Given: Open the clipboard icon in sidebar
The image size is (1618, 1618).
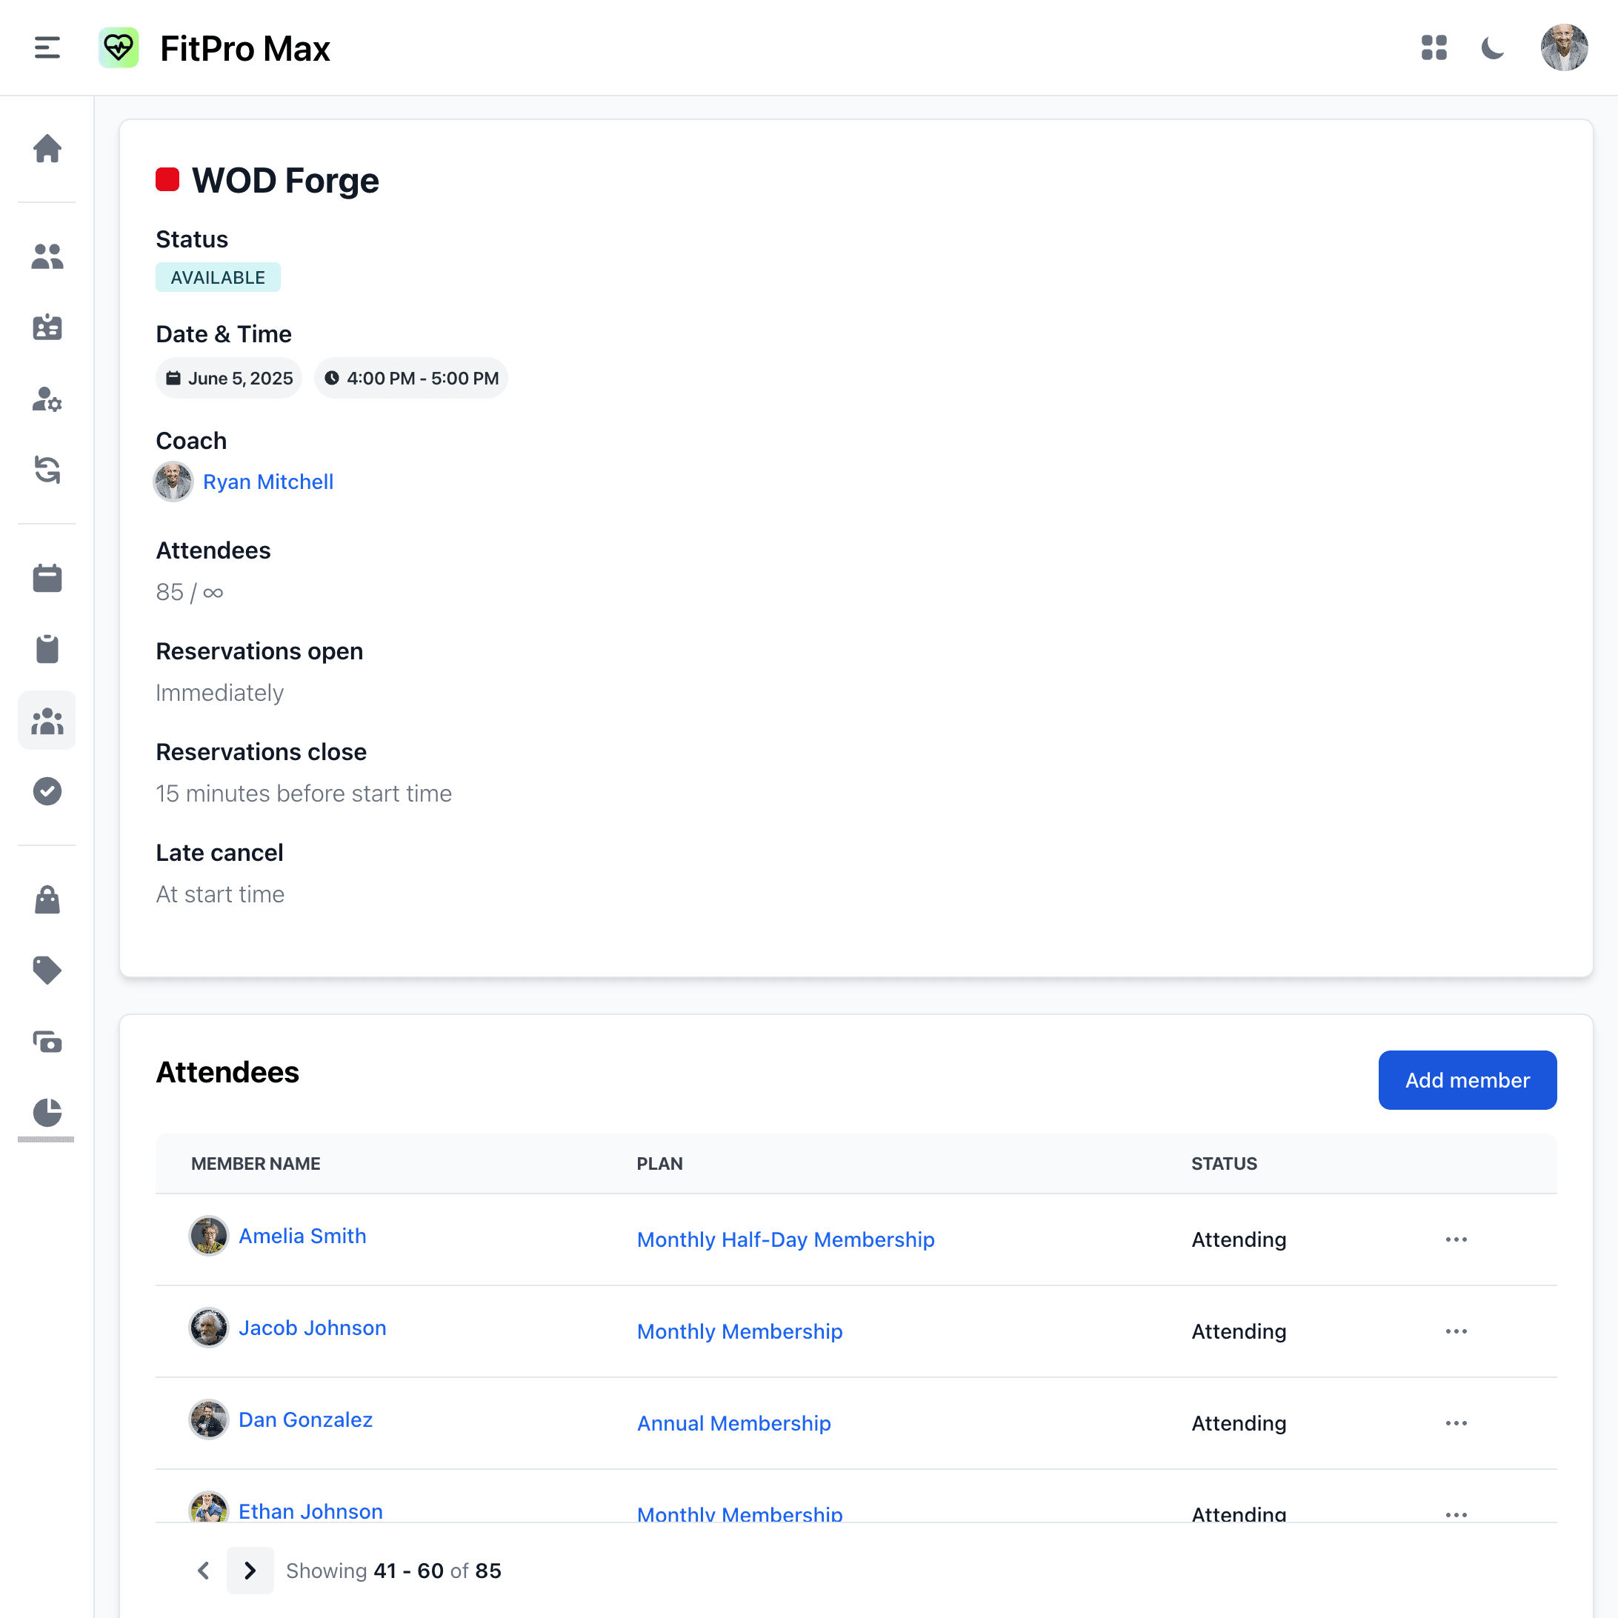Looking at the screenshot, I should click(47, 649).
